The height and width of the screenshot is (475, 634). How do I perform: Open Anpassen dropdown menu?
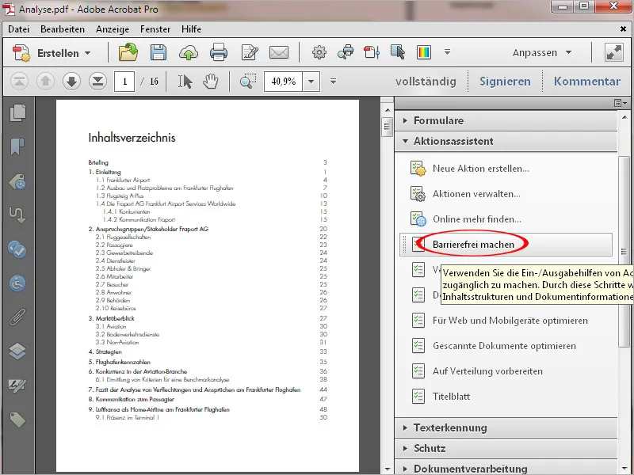coord(542,53)
